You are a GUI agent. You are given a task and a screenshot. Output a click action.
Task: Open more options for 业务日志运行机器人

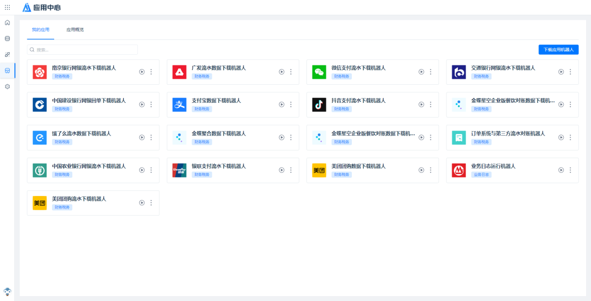(570, 170)
